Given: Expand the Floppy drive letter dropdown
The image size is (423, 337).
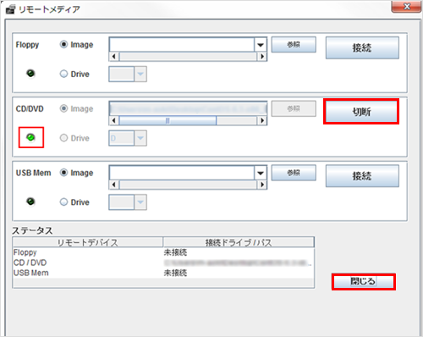Looking at the screenshot, I should click(x=140, y=75).
